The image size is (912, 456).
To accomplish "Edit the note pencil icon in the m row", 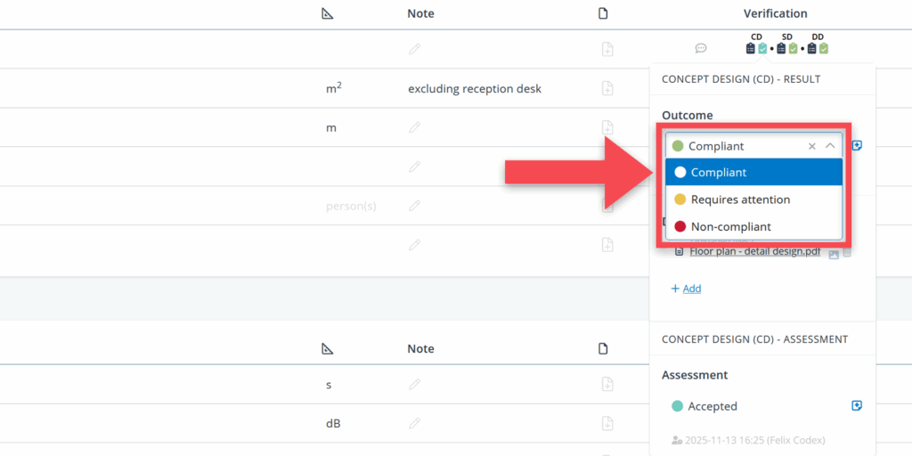I will tap(414, 127).
